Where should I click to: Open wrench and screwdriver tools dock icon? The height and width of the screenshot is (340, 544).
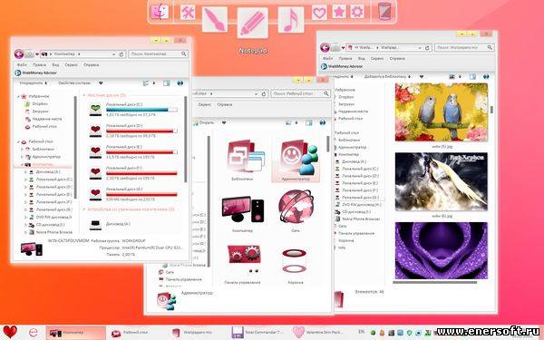click(x=188, y=13)
